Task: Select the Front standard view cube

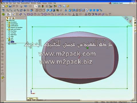Action: (70, 10)
